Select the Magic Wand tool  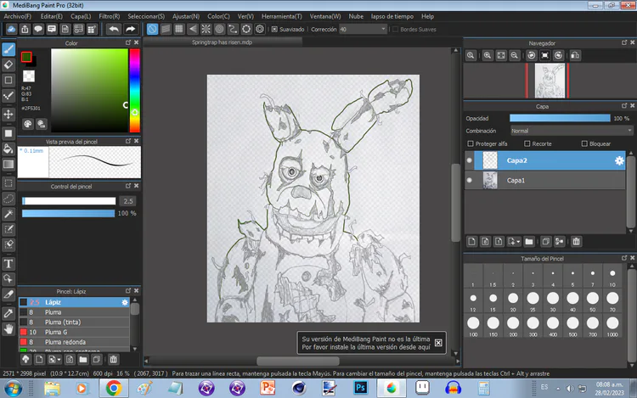8,214
